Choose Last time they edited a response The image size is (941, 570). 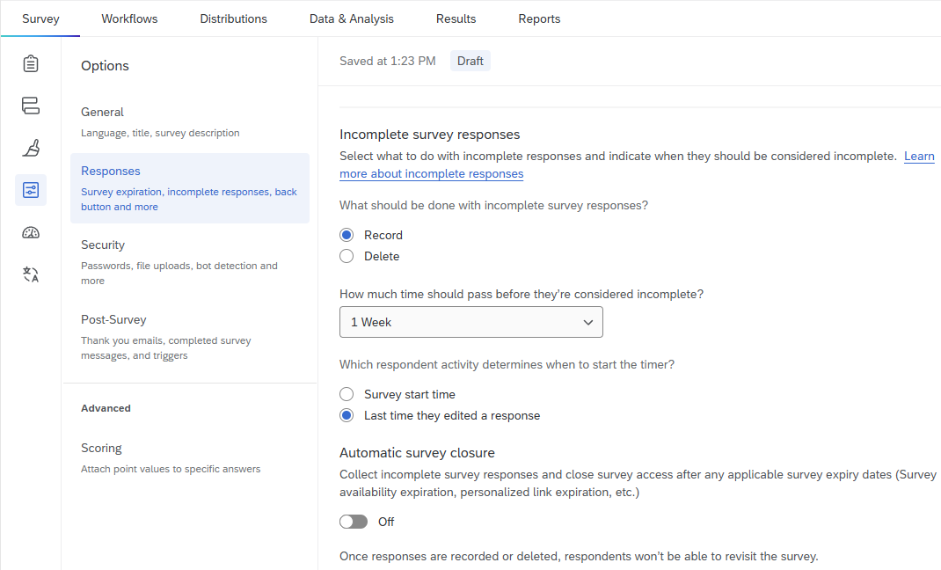tap(346, 415)
